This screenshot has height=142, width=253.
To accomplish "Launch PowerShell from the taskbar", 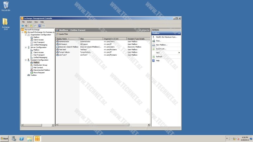I will tap(22, 139).
